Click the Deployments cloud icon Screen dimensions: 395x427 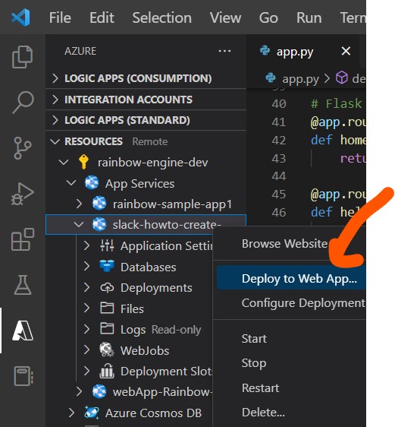coord(107,287)
